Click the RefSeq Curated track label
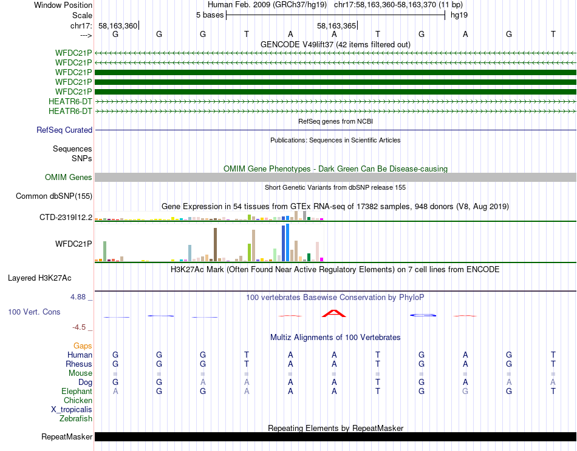This screenshot has height=451, width=577. 64,130
